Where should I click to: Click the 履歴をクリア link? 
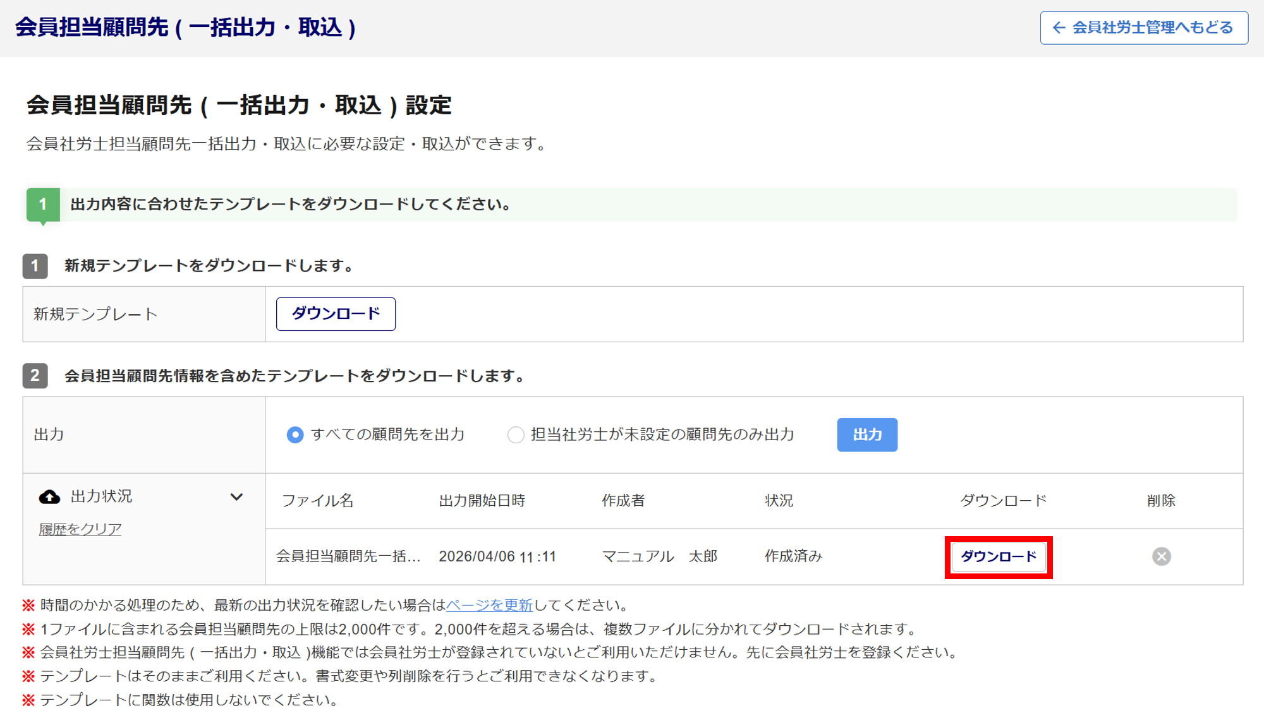pos(80,529)
